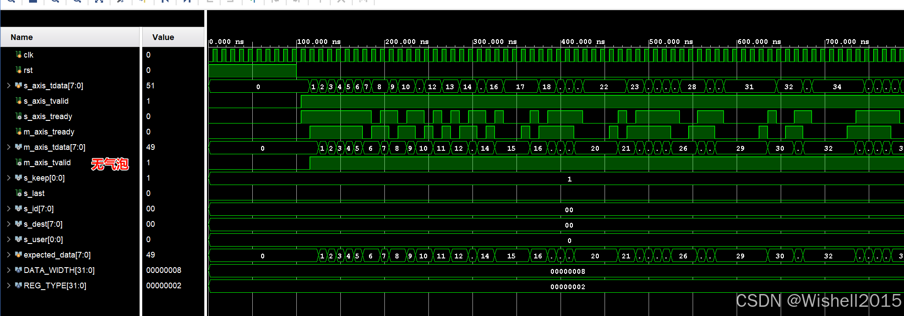
Task: Select the s_keep[0:0] signal name
Action: pyautogui.click(x=44, y=178)
